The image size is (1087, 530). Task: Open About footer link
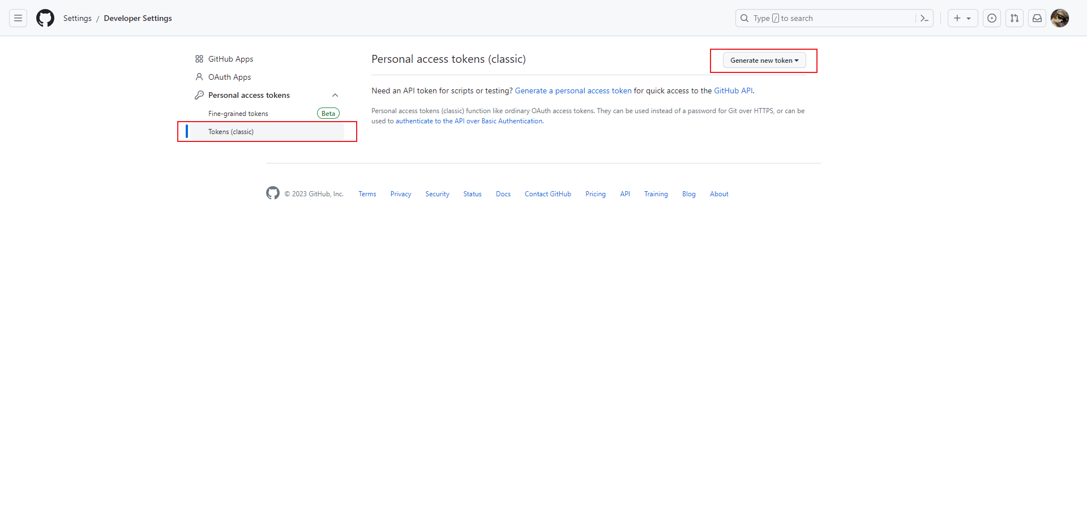point(719,194)
